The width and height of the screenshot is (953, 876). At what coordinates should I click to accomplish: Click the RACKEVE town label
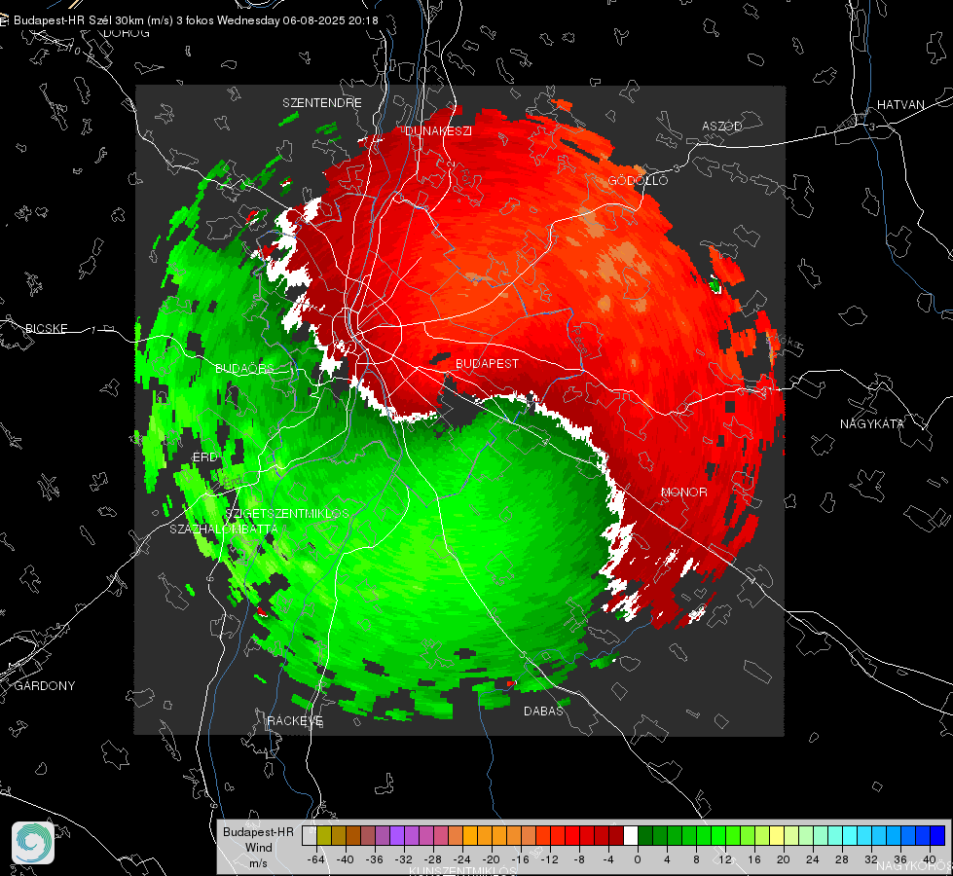pos(295,721)
